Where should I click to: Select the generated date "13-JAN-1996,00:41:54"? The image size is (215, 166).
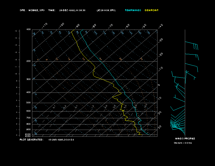coord(61,140)
